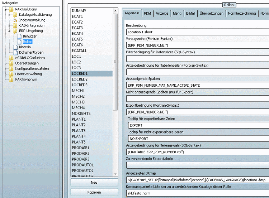Select the ECAT1 role
The height and width of the screenshot is (198, 269).
point(92,16)
